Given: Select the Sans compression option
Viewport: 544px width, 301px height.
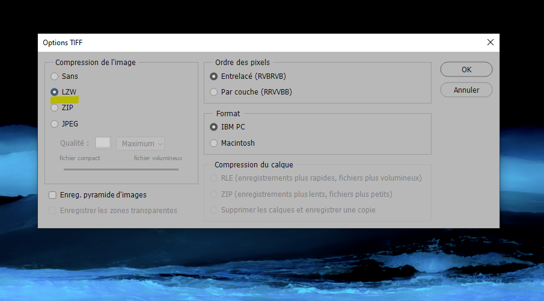Looking at the screenshot, I should point(55,76).
